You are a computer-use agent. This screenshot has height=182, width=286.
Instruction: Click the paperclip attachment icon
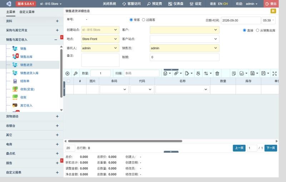click(176, 74)
